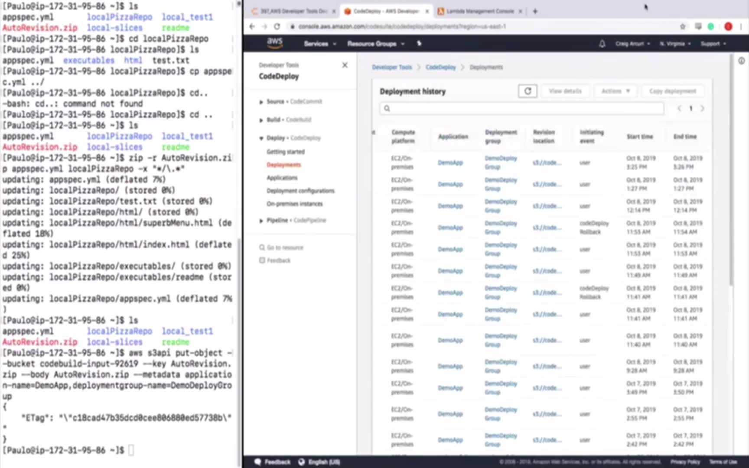Click the View details button
Viewport: 749px width, 468px height.
565,91
